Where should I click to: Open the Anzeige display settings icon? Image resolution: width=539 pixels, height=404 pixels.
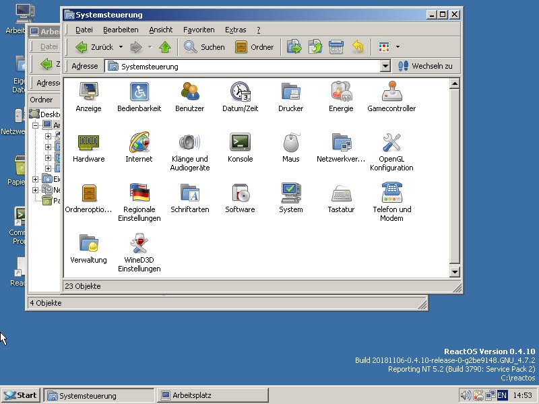tap(88, 92)
